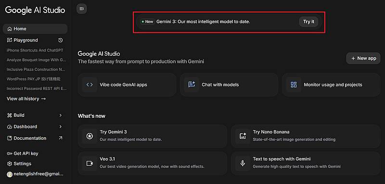Open Text to speech with Gemini card
Viewport: 385px width, 184px height.
pyautogui.click(x=306, y=163)
